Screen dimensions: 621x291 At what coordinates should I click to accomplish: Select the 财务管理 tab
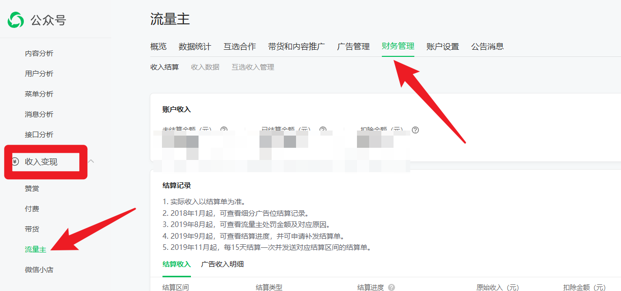coord(398,46)
